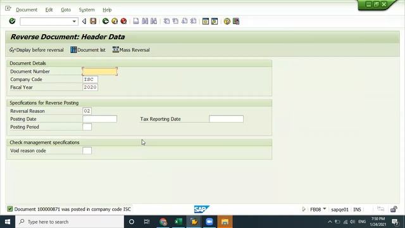The image size is (405, 228).
Task: Click the Document Number input field
Action: [x=100, y=72]
